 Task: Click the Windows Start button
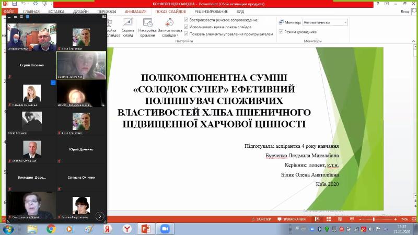click(x=8, y=229)
